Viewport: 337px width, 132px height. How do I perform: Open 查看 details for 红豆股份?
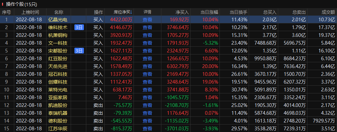[x=147, y=59]
